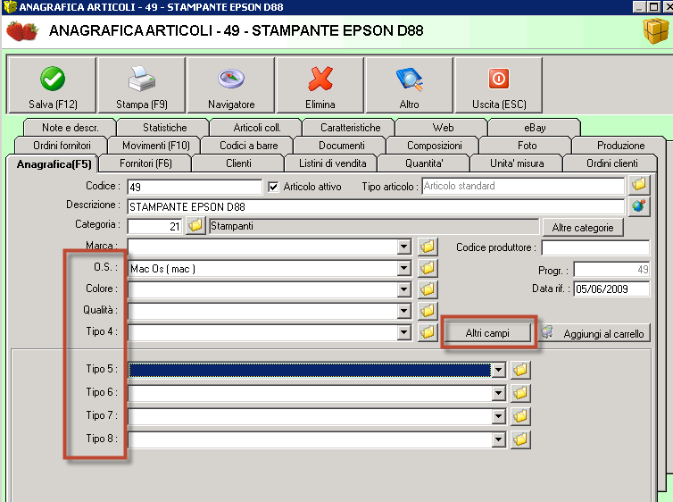Image resolution: width=673 pixels, height=502 pixels.
Task: Click the Categoria number field
Action: click(154, 226)
